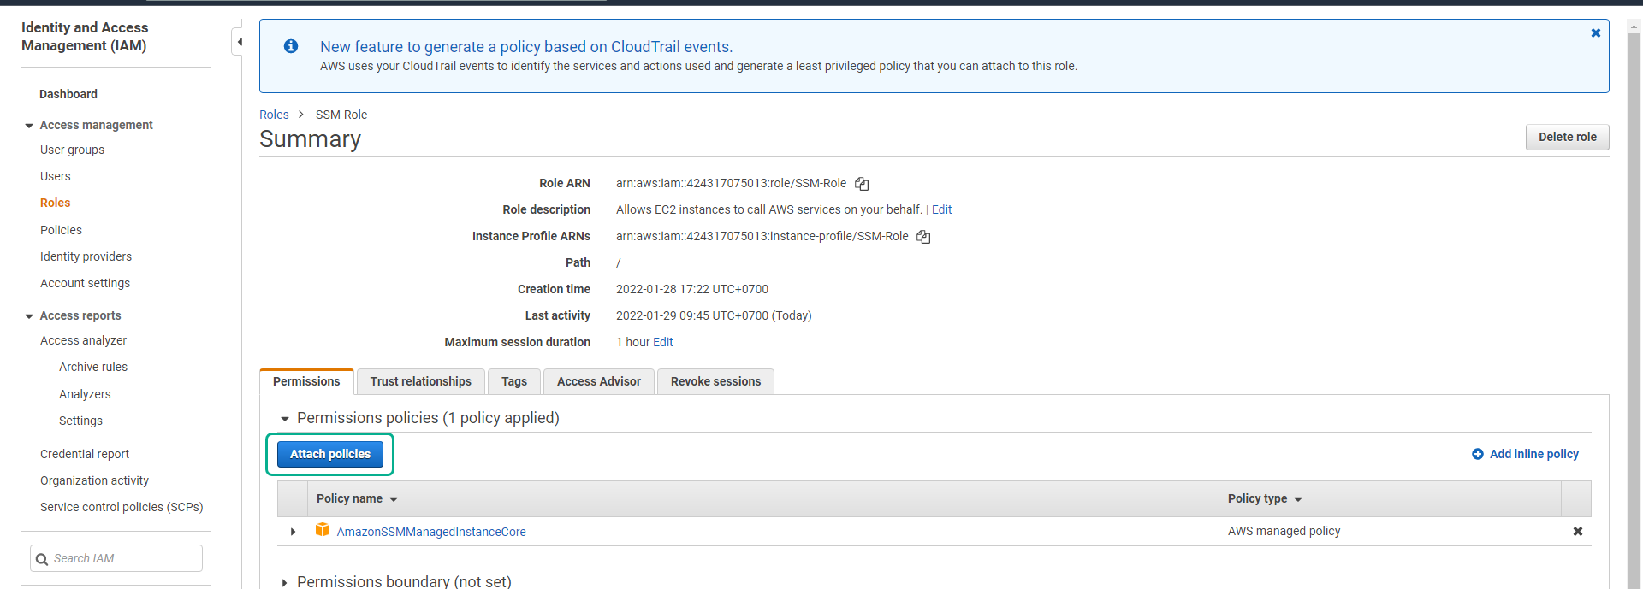Copy the Role ARN using copy icon
The width and height of the screenshot is (1643, 589).
pyautogui.click(x=861, y=183)
